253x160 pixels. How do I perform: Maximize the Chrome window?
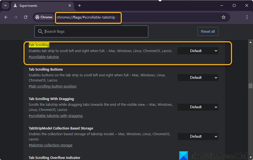[234, 5]
